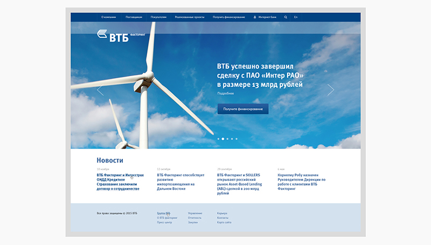The width and height of the screenshot is (431, 245).
Task: Open the search magnifier icon
Action: tap(286, 17)
